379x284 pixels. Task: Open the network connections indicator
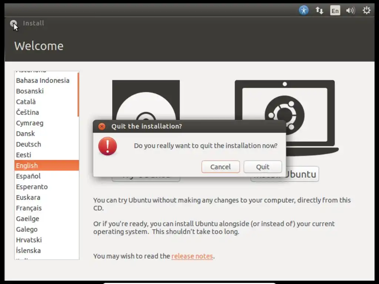tap(319, 10)
